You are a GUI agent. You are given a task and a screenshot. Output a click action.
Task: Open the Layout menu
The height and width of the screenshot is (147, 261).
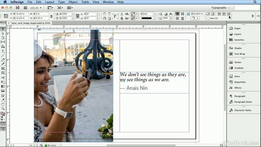point(50,2)
